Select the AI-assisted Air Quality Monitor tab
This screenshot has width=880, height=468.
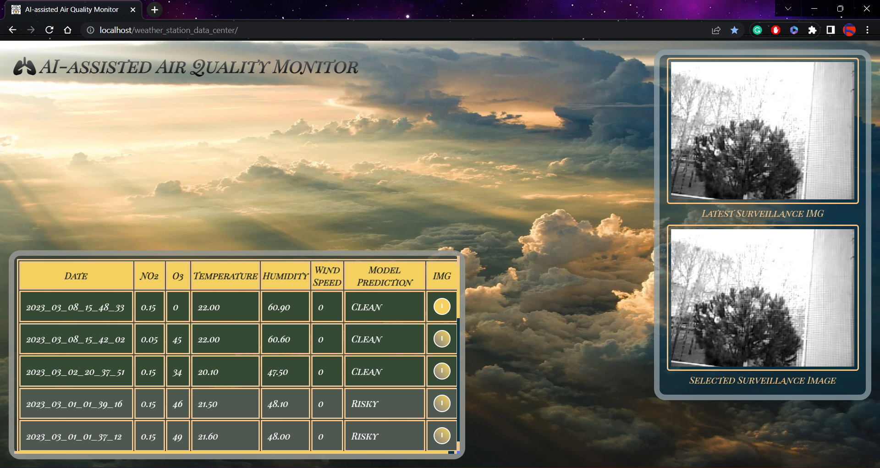click(x=71, y=9)
